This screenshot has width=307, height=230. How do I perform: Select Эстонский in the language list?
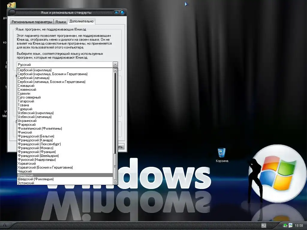tap(65, 183)
